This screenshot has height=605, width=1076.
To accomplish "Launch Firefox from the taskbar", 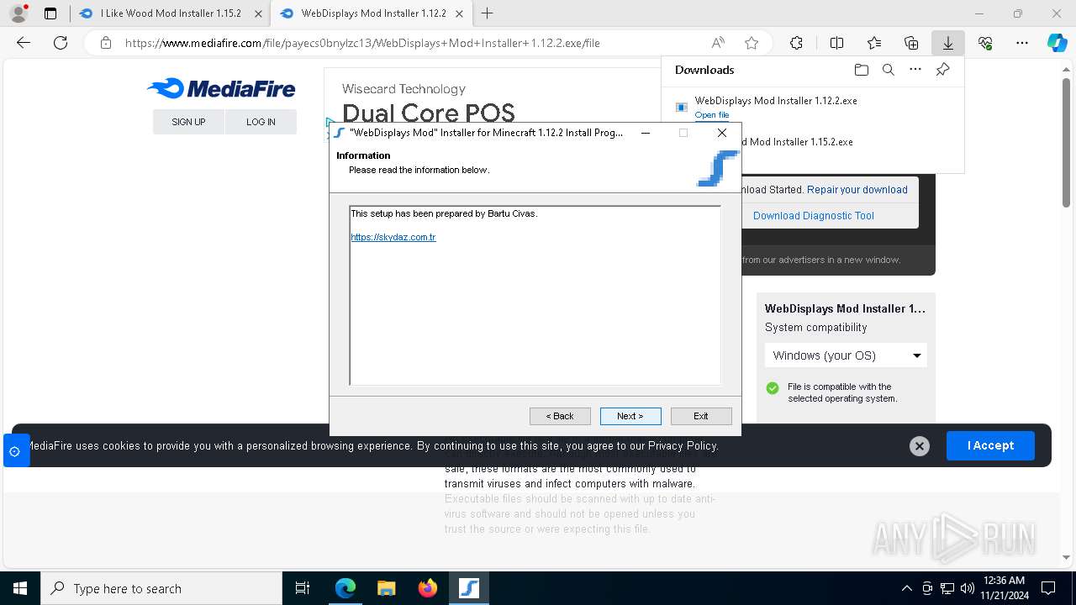I will point(427,588).
